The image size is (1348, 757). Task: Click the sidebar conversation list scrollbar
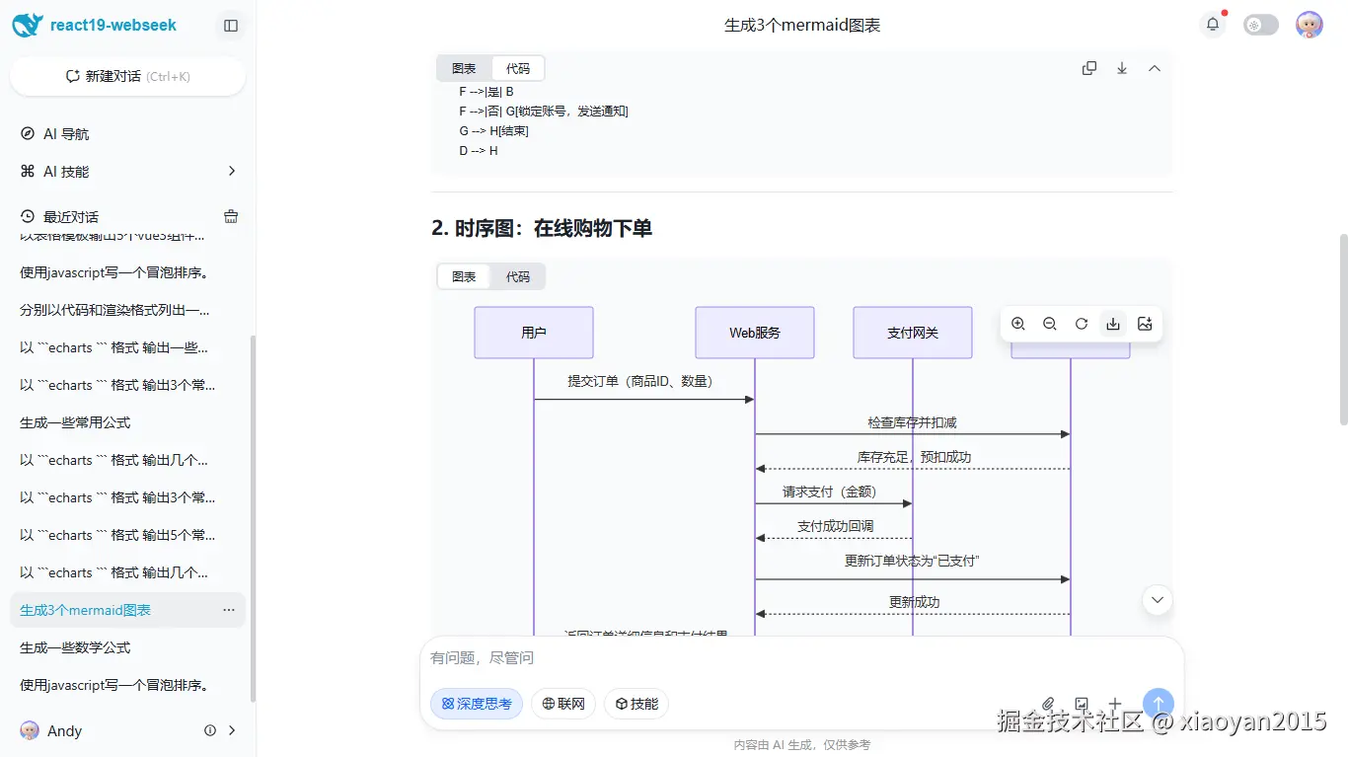click(253, 518)
